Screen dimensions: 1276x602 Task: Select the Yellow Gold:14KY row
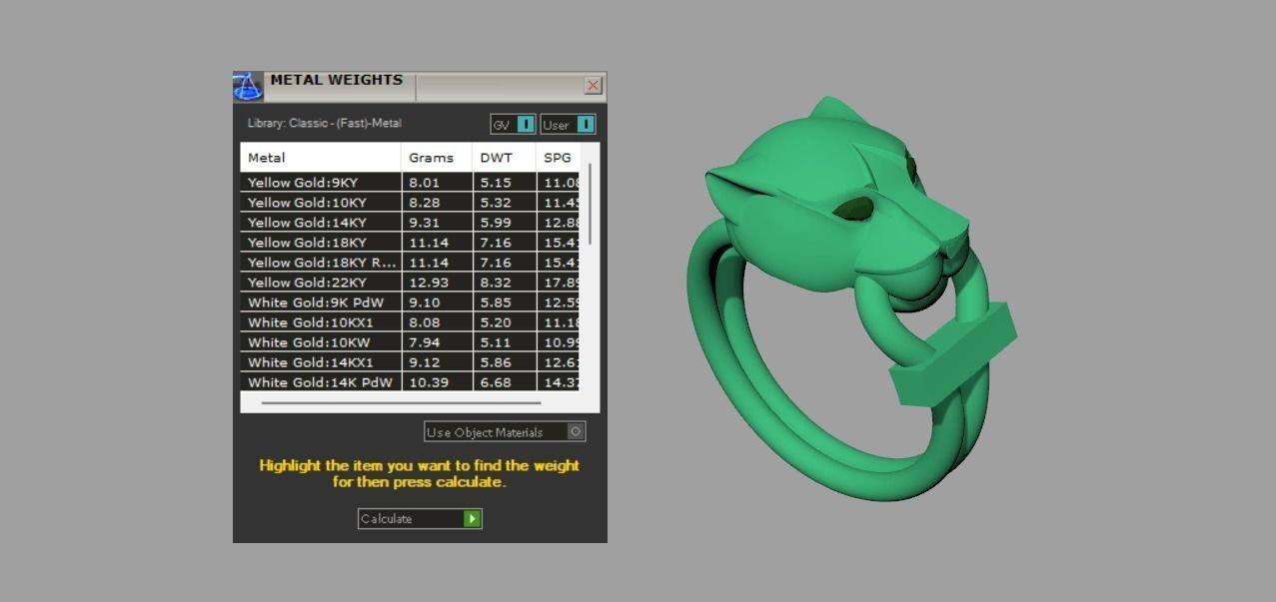point(410,223)
